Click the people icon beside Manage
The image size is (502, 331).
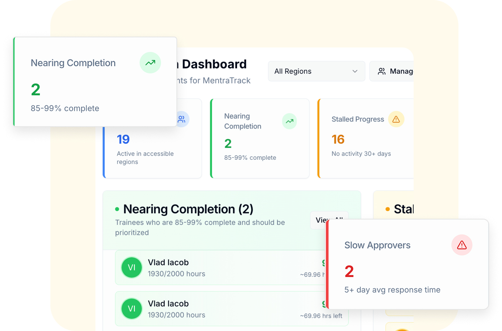click(x=382, y=71)
